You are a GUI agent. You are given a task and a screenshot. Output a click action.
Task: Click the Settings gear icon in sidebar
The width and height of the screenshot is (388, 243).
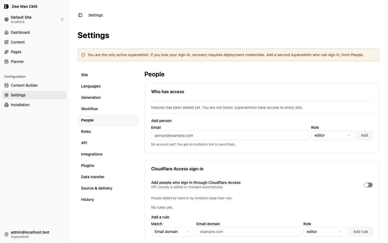(6, 95)
